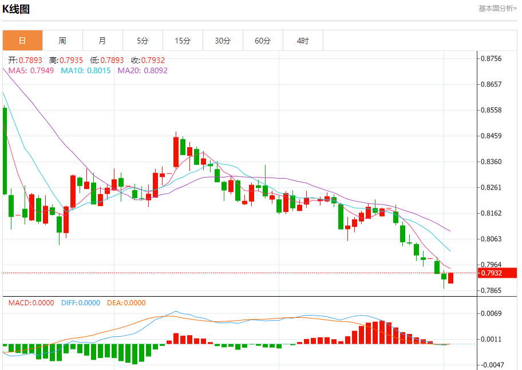522x370 pixels.
Task: Click the 0.8162 price axis label
Action: [x=491, y=213]
